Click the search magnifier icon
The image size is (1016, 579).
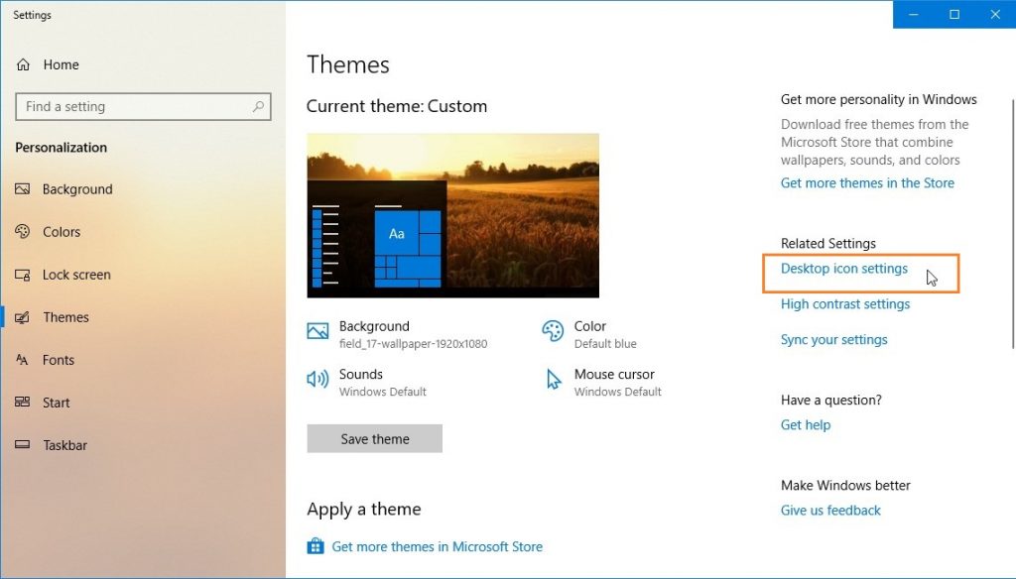point(258,106)
